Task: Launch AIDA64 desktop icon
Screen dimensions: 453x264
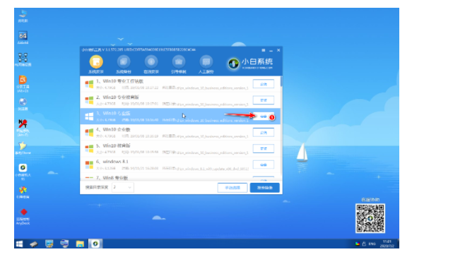Action: point(23,38)
